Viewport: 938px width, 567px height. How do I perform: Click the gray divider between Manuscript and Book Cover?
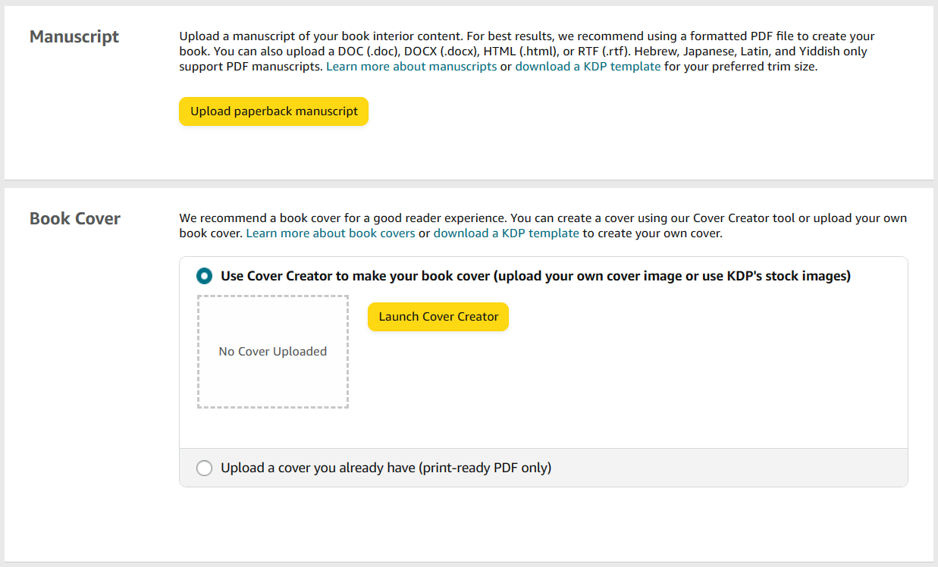469,184
